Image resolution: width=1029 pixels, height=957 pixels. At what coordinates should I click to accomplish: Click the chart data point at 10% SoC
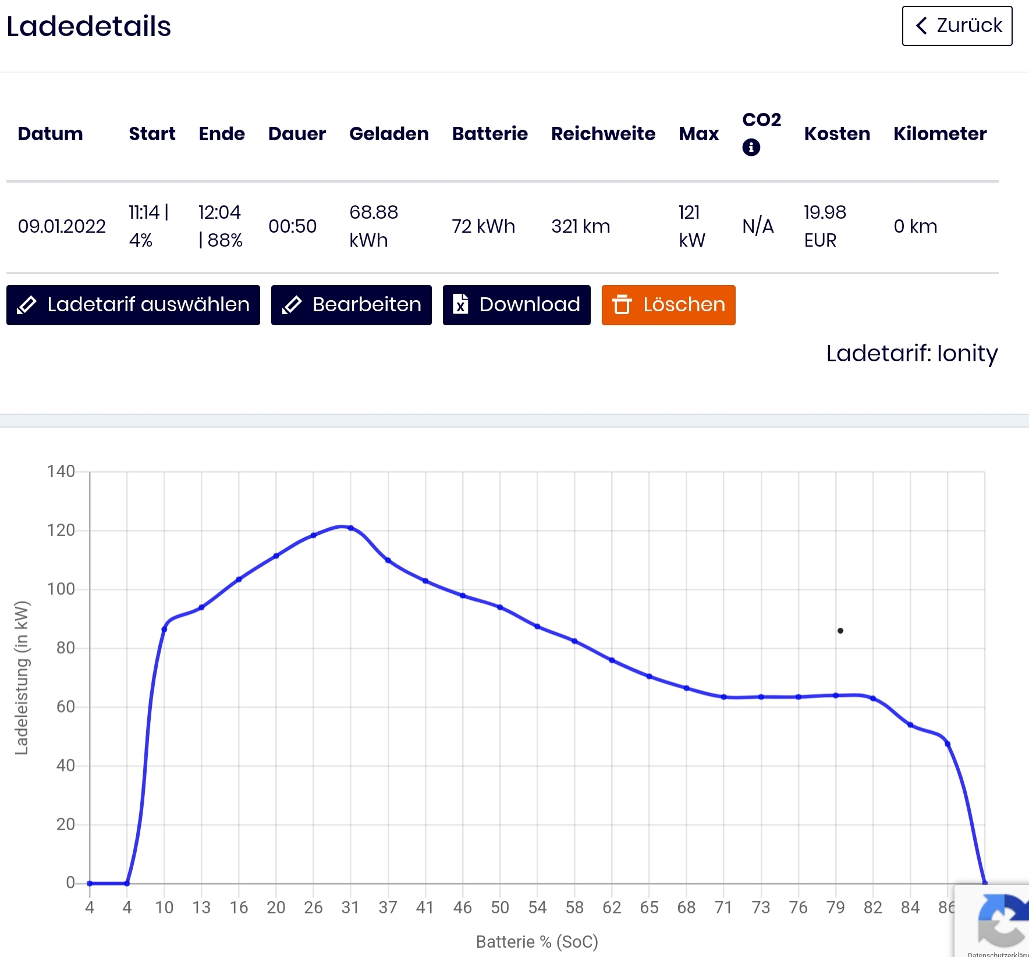[164, 629]
